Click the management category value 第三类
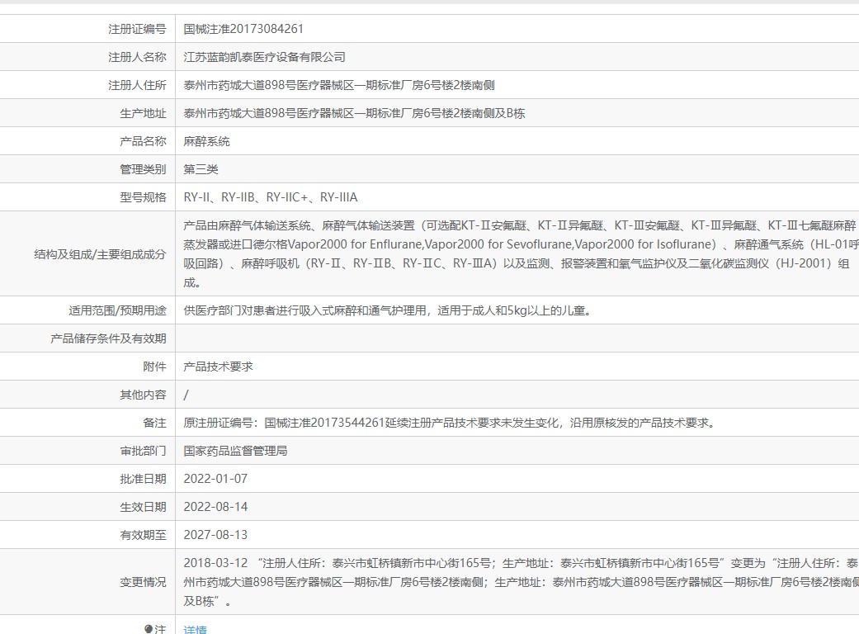 tap(201, 169)
